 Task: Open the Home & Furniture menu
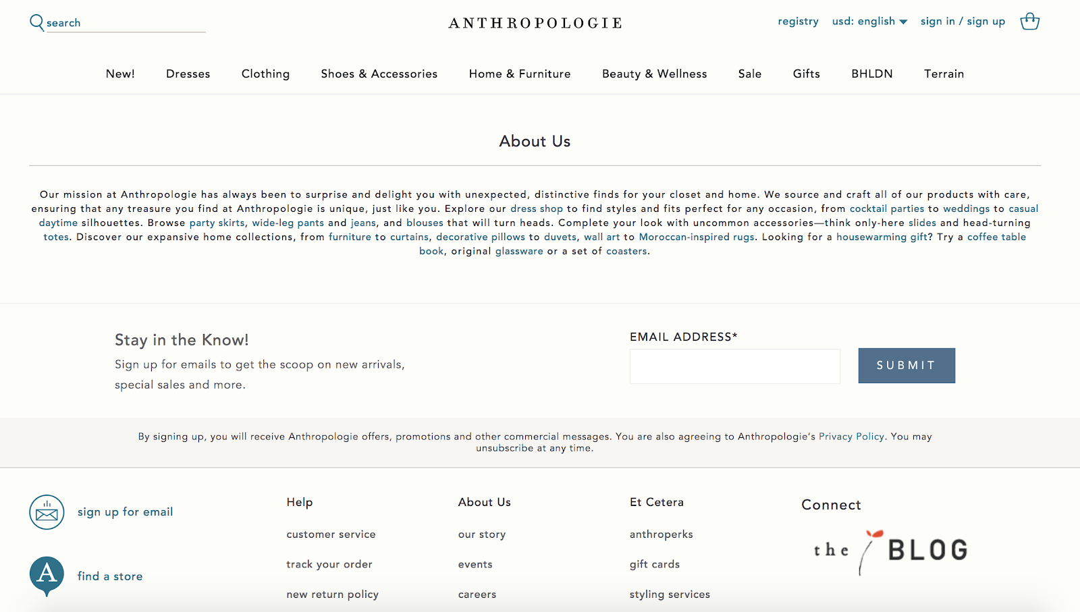point(520,74)
